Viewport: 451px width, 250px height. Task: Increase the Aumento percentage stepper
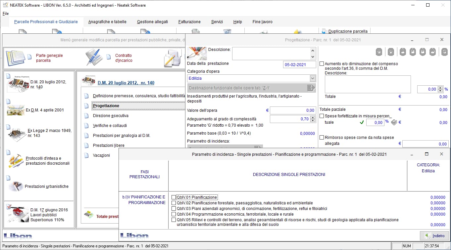440,88
